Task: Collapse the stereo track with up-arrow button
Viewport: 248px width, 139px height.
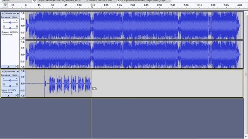Action: pos(9,67)
